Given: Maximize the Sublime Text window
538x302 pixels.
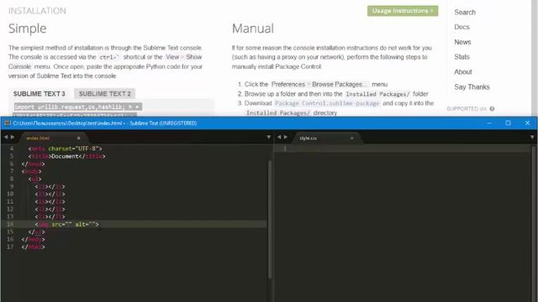Looking at the screenshot, I should coord(508,123).
